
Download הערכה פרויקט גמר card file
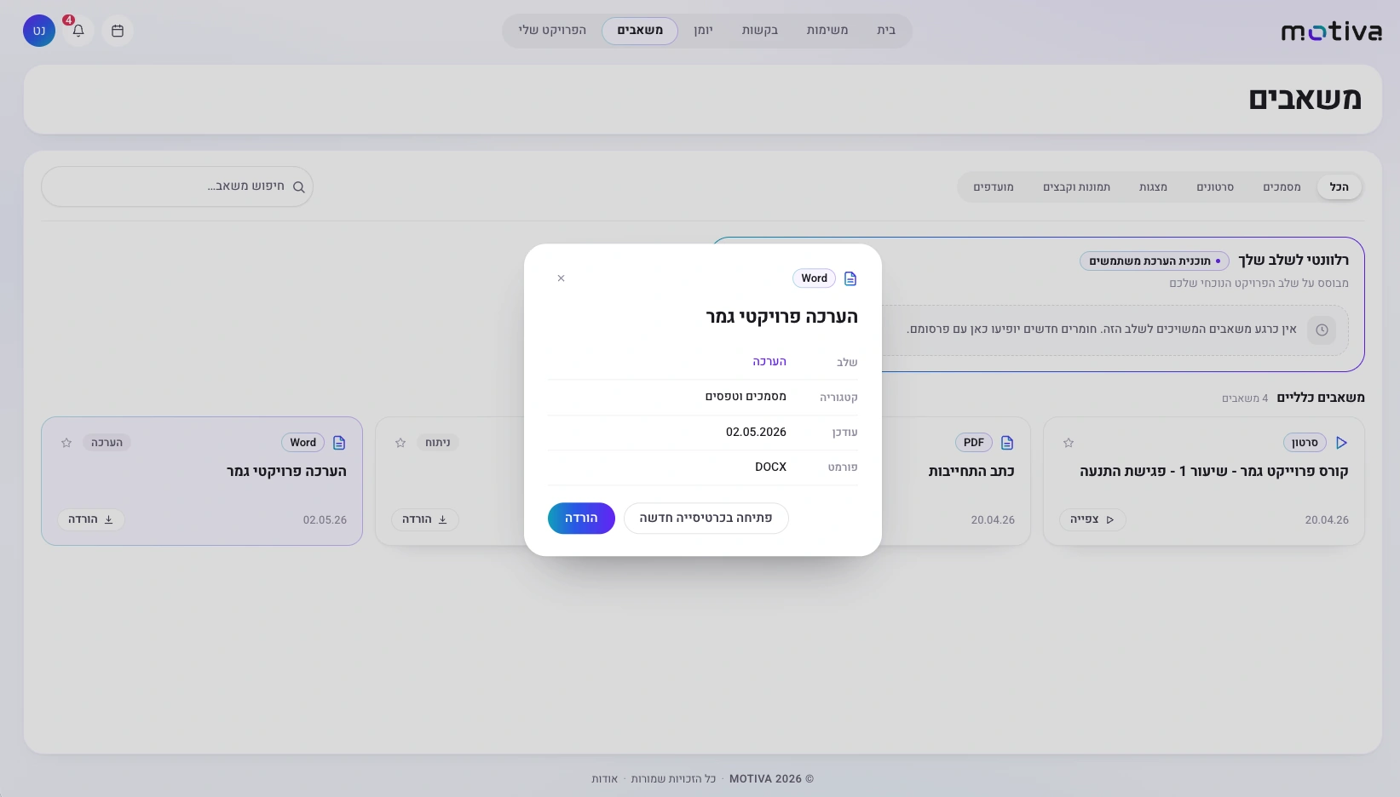[x=91, y=519]
